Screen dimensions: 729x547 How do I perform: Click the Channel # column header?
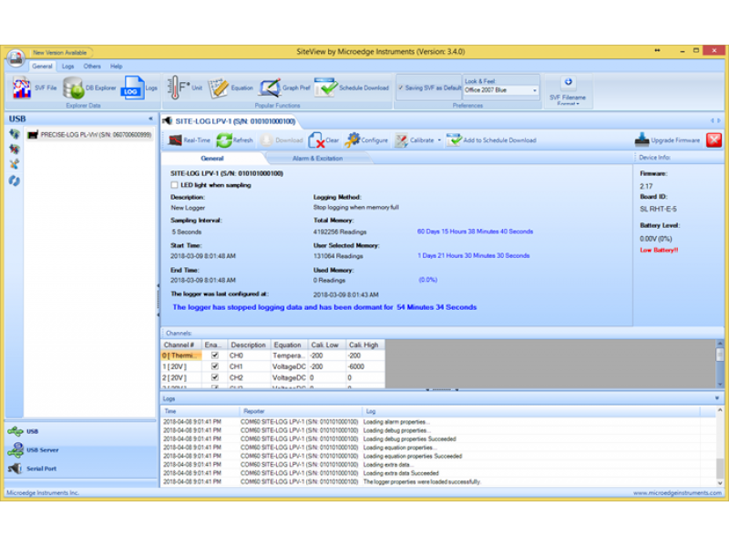point(181,345)
